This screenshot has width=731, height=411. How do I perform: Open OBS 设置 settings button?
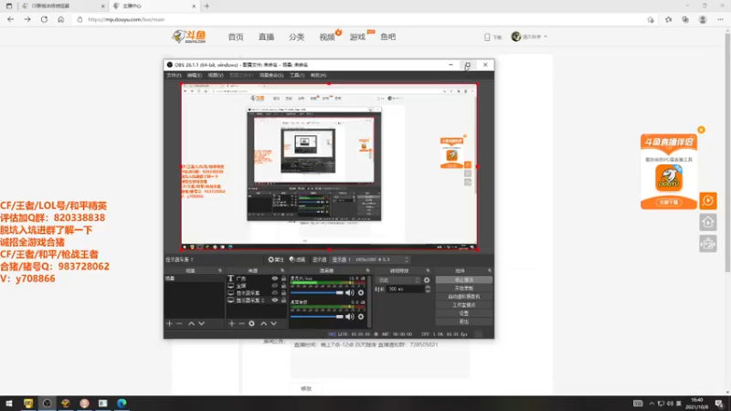click(464, 313)
